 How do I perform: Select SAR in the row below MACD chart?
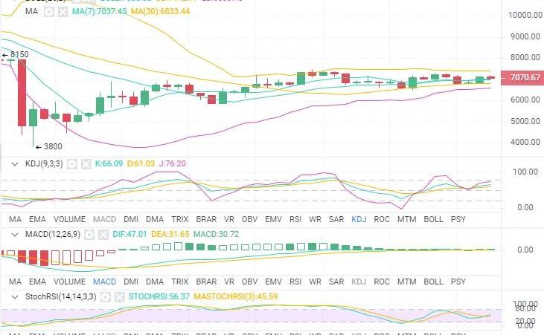[336, 282]
